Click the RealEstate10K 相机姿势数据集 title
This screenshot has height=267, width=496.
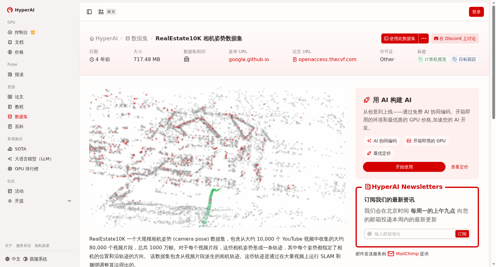[x=199, y=38]
